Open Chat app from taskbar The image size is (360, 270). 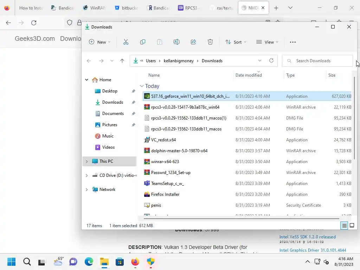tap(73, 262)
